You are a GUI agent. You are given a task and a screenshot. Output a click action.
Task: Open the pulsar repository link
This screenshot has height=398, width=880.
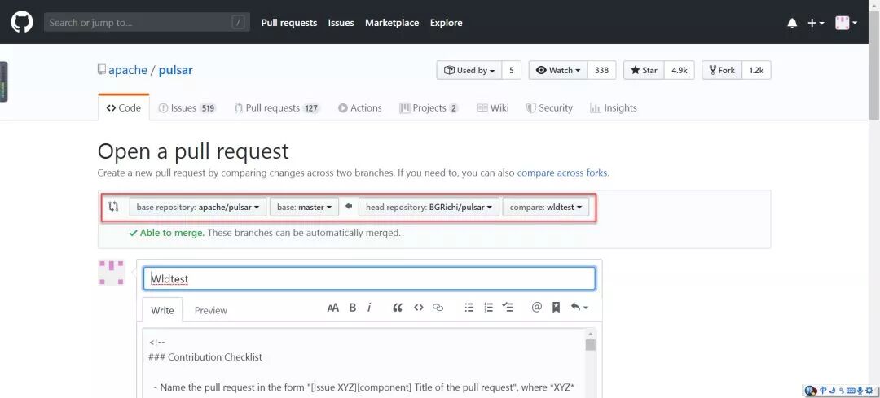coord(176,70)
